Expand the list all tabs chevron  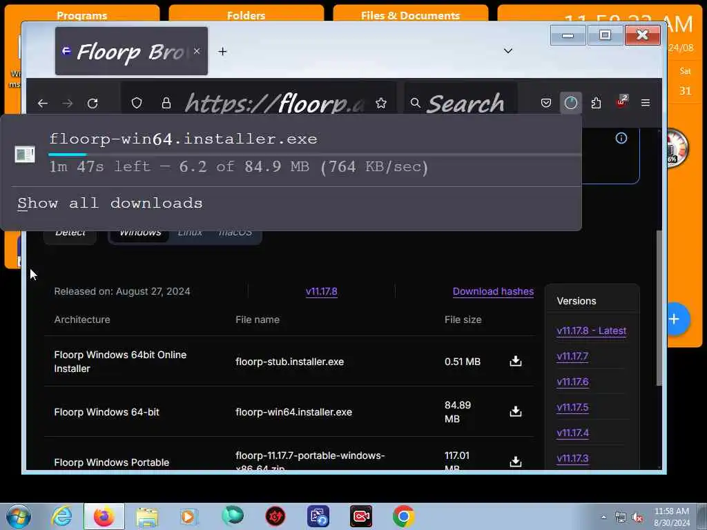pos(508,51)
